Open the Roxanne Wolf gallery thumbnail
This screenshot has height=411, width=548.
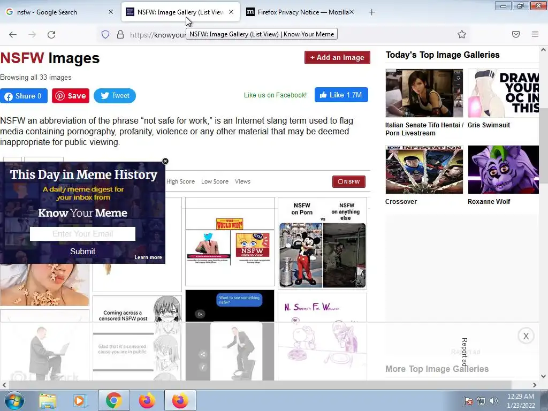[x=503, y=170]
